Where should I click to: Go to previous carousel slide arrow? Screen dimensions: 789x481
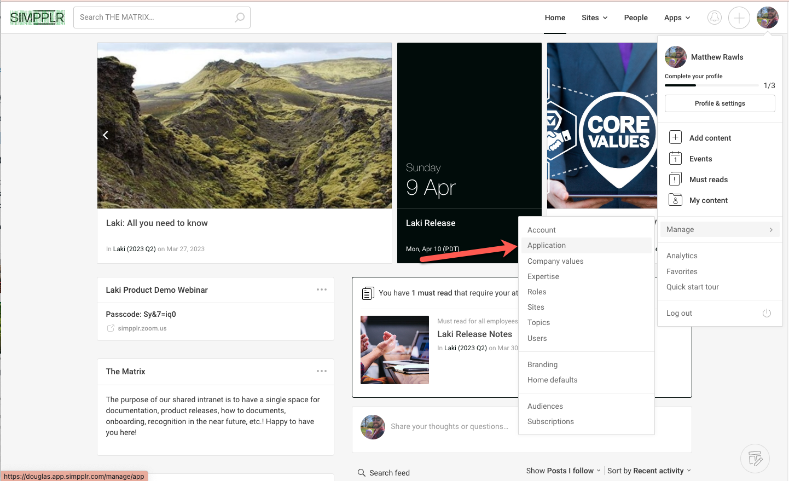tap(106, 135)
